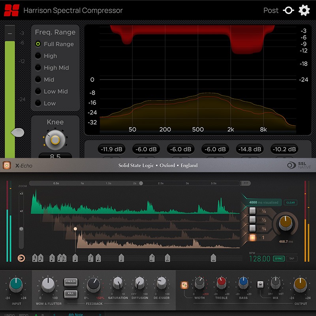
Task: Click the FIT zoom button
Action: coord(246,183)
